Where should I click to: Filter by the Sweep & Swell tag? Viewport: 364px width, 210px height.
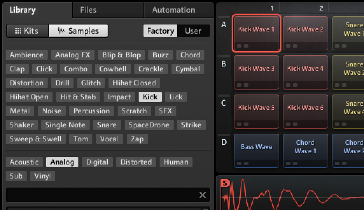pos(35,139)
